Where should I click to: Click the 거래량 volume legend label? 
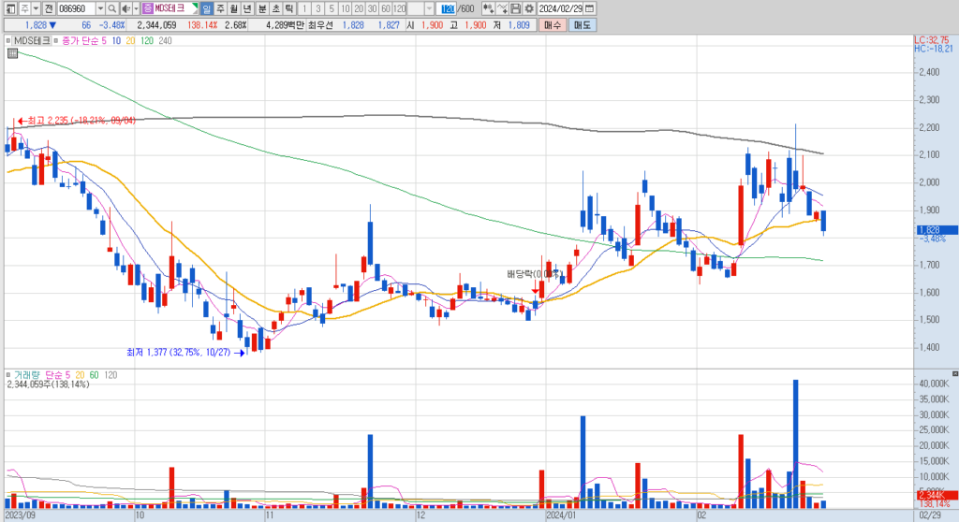(x=27, y=375)
